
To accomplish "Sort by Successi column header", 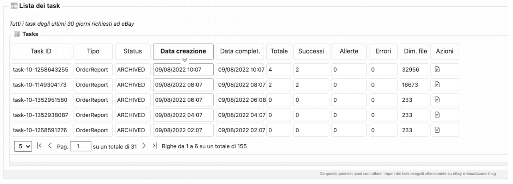I will 311,51.
